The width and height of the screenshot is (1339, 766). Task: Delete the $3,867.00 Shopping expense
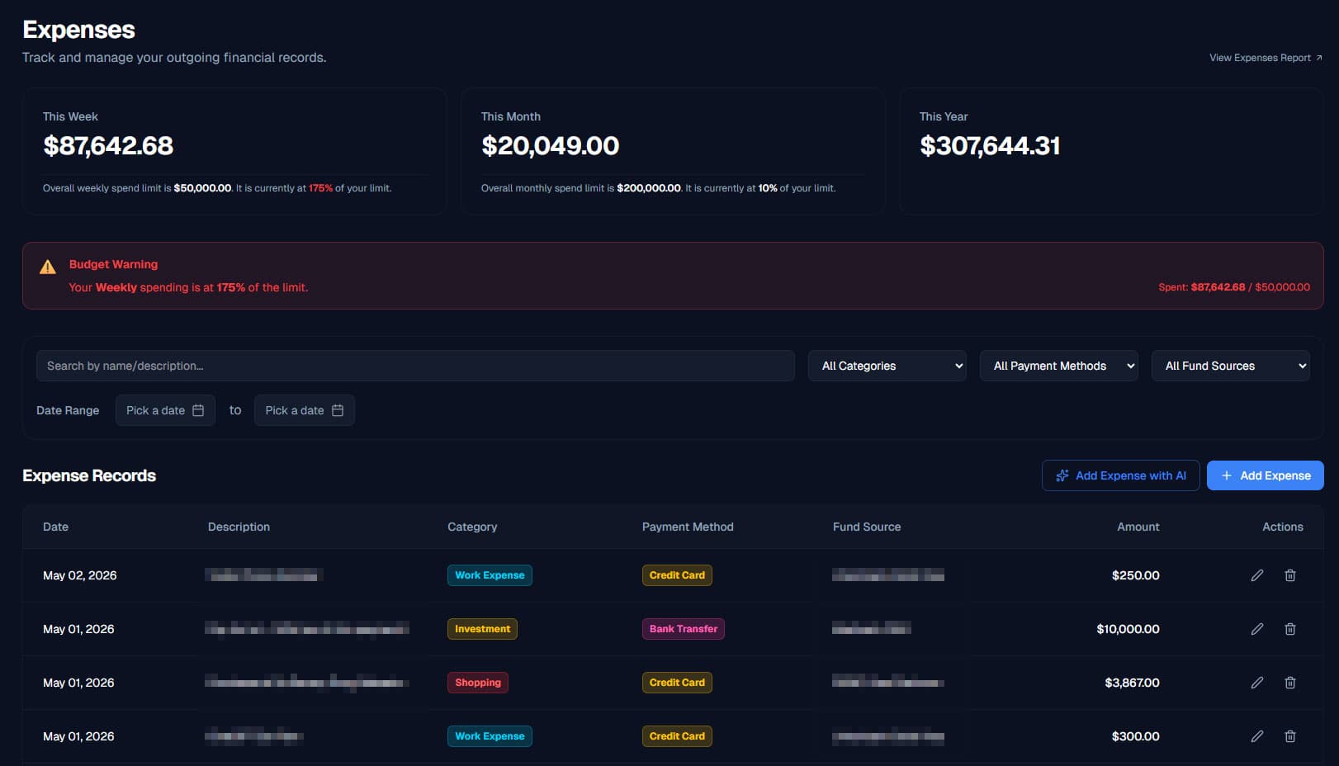1289,683
